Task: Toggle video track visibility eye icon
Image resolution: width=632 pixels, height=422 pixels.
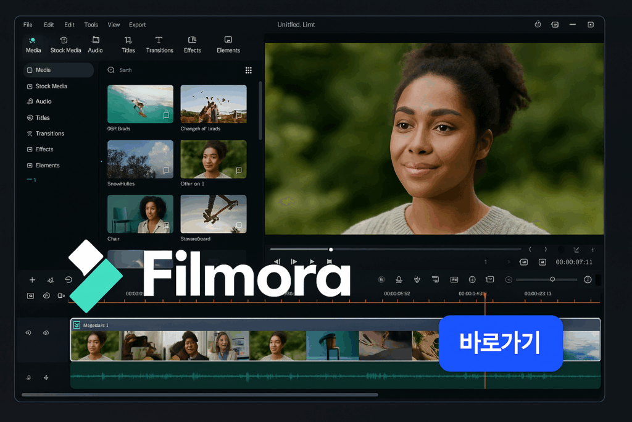Action: tap(46, 333)
